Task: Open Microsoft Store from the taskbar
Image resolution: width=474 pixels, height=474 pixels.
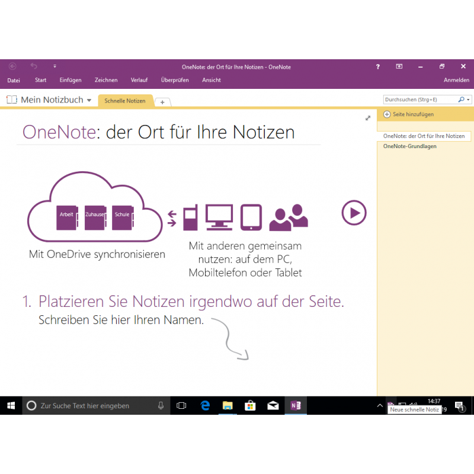Action: 250,405
